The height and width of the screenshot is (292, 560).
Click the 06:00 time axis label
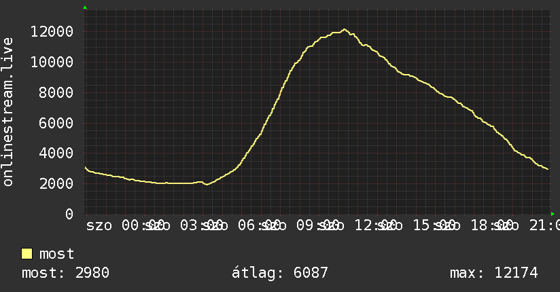tap(261, 225)
